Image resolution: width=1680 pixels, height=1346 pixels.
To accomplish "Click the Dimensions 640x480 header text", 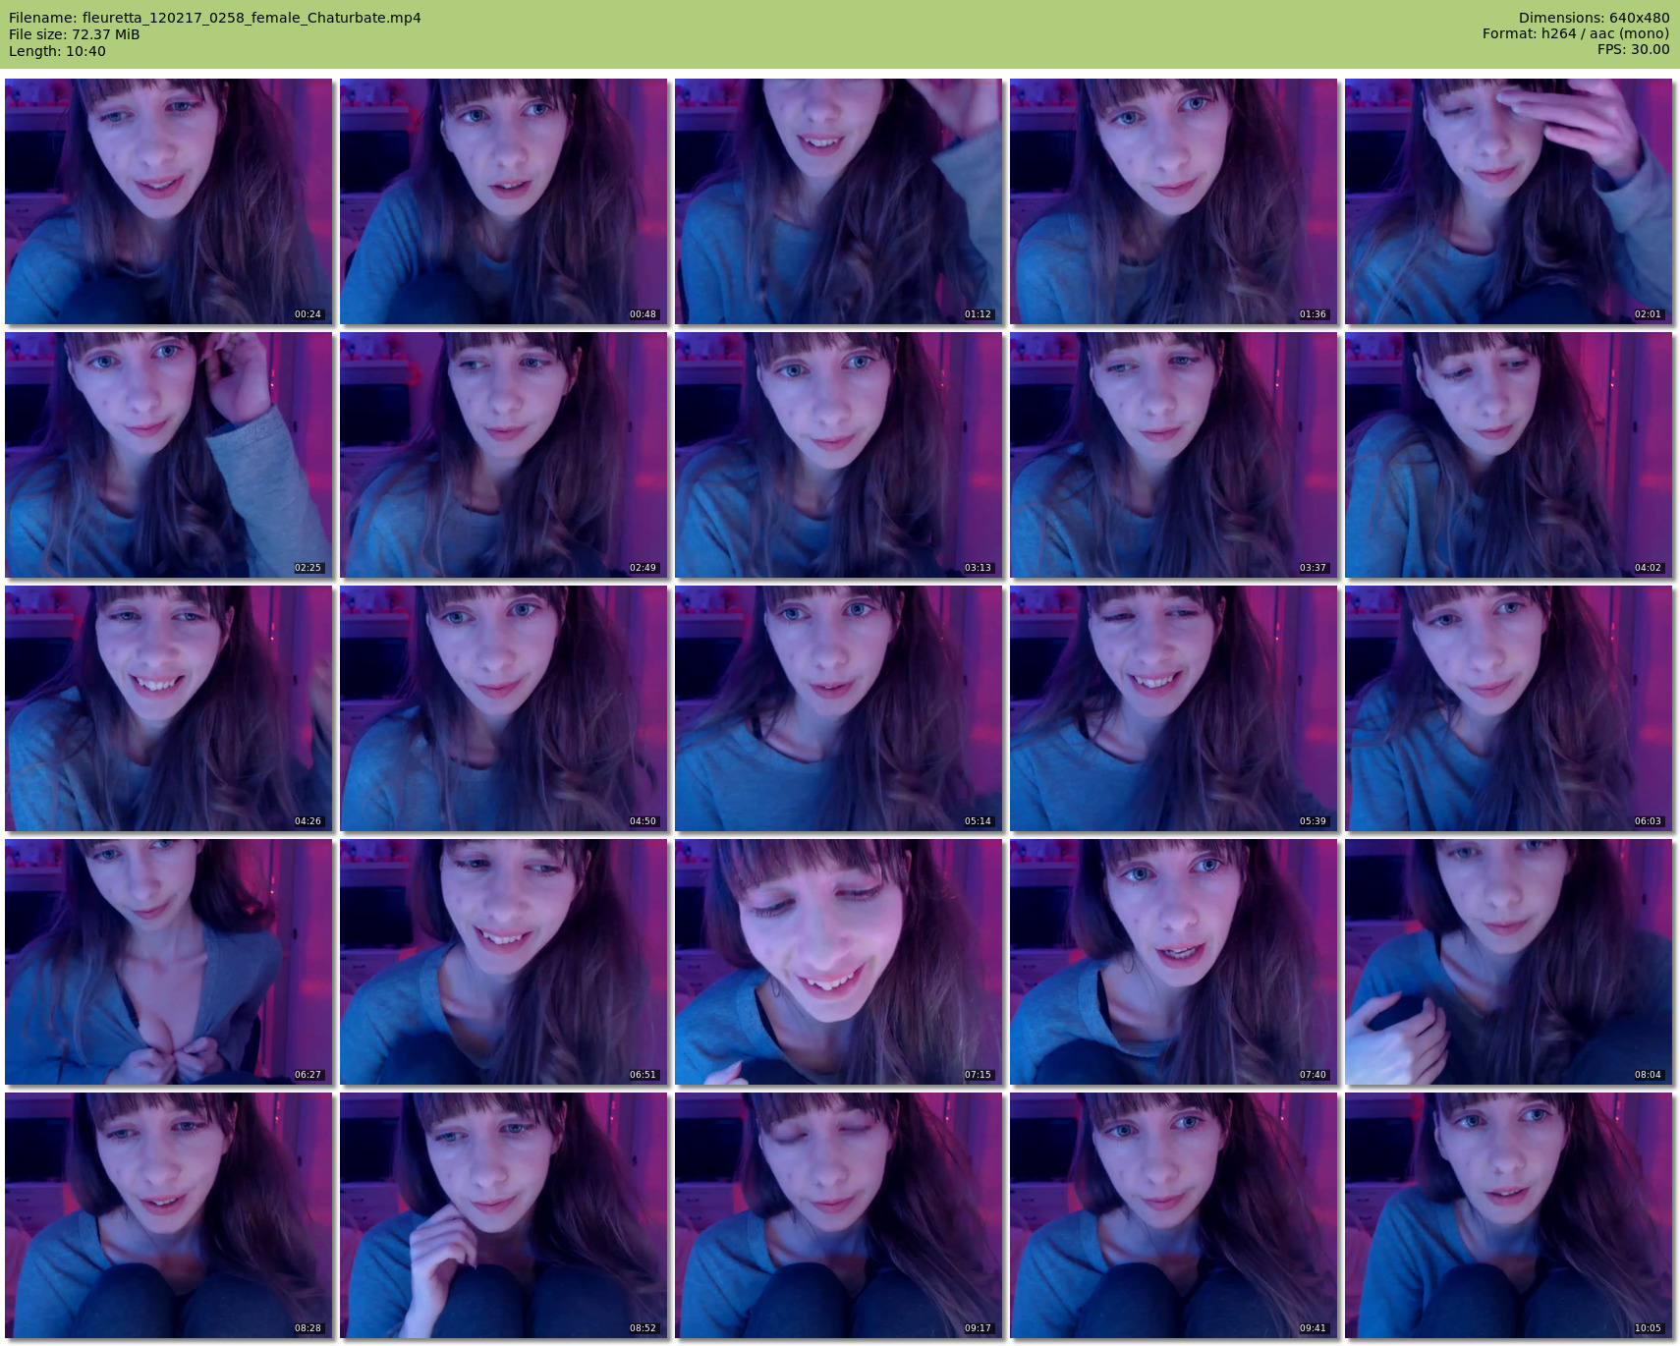I will click(1594, 18).
